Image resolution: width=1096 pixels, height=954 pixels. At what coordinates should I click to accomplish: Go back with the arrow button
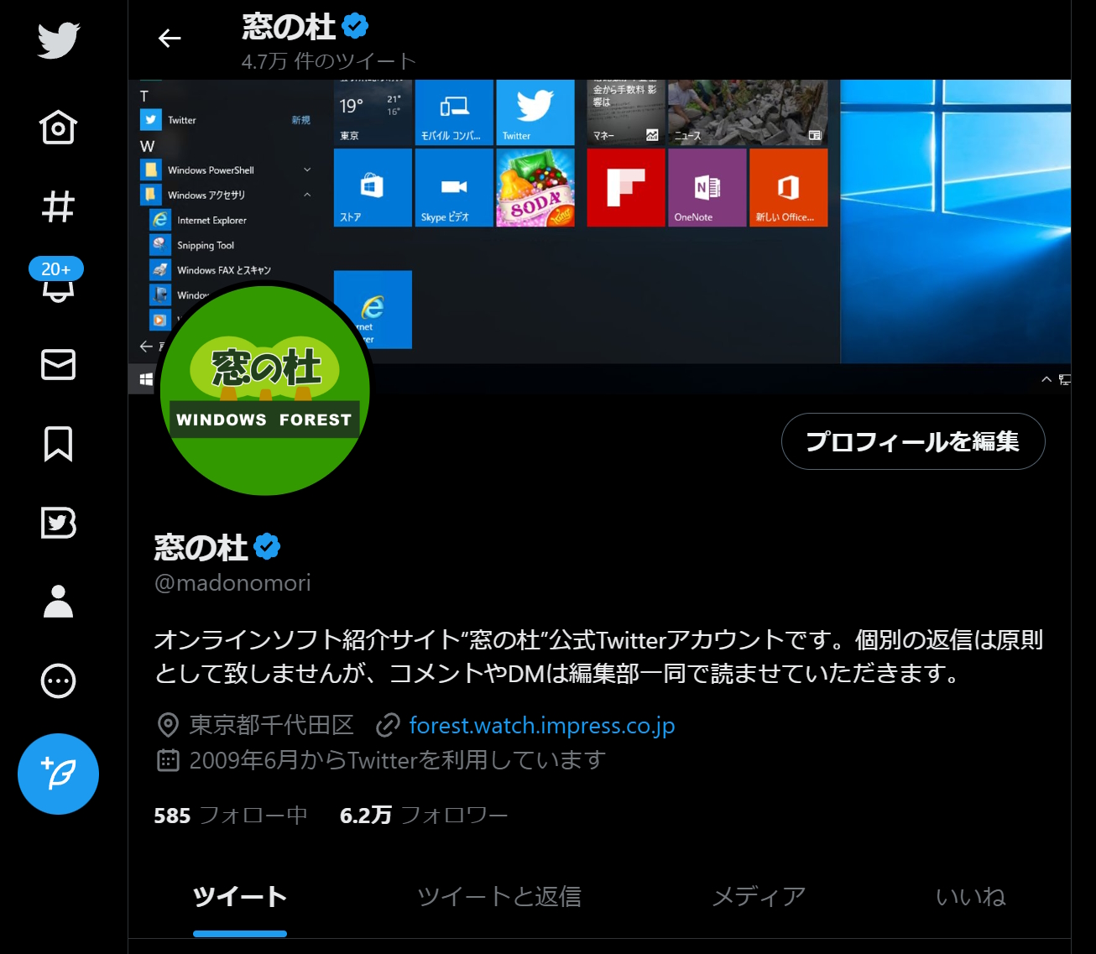point(170,38)
